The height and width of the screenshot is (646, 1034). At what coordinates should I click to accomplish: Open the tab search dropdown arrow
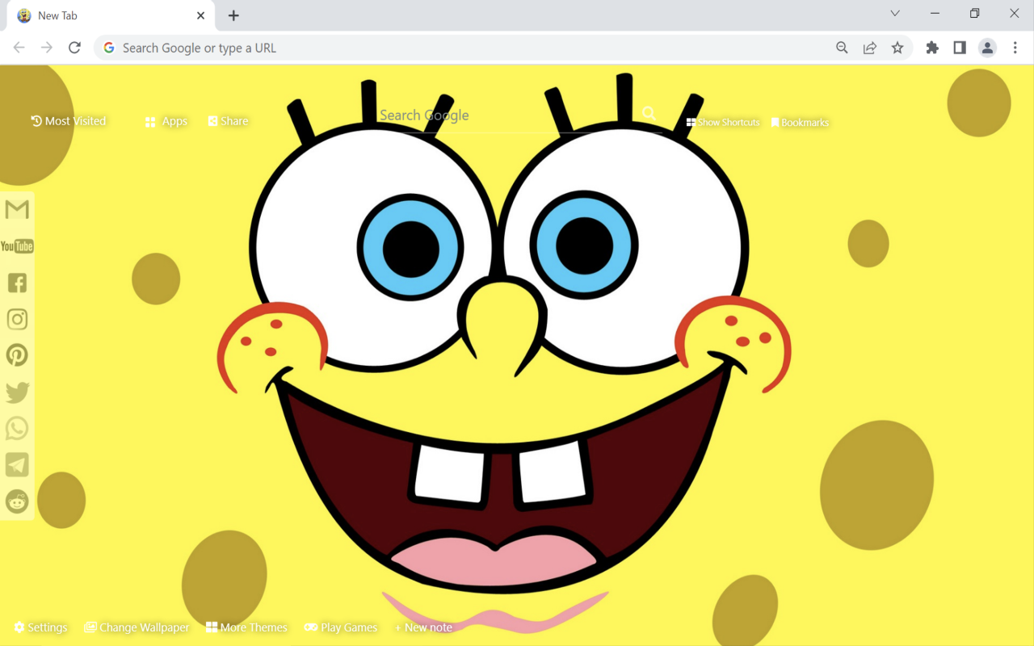[895, 14]
